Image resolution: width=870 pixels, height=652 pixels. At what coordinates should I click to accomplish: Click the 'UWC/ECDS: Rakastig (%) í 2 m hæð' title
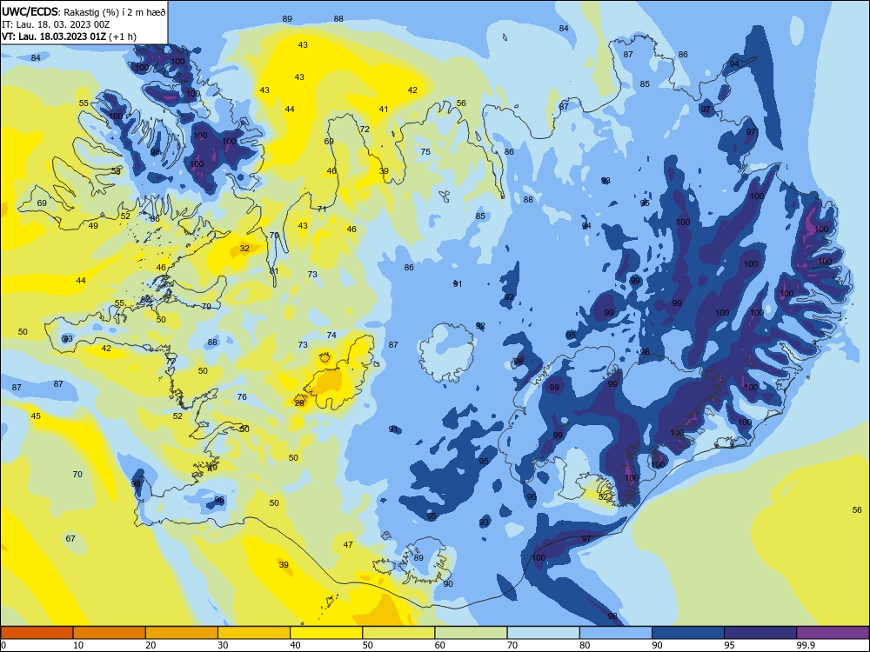click(x=84, y=11)
